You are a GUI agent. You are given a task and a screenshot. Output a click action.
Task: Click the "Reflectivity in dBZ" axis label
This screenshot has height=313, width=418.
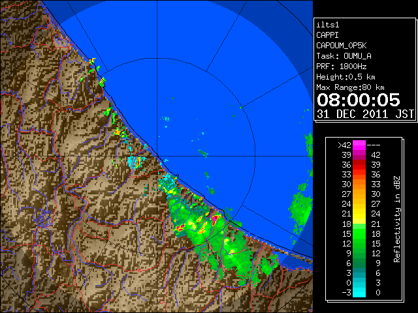pyautogui.click(x=397, y=219)
